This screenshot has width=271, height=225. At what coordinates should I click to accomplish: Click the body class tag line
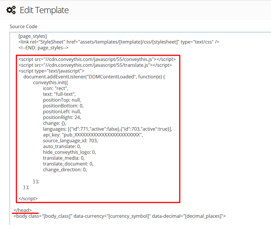coord(120,216)
